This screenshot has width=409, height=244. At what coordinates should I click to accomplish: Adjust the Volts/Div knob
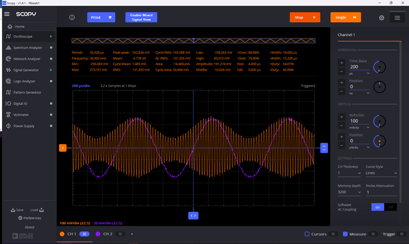pyautogui.click(x=380, y=121)
